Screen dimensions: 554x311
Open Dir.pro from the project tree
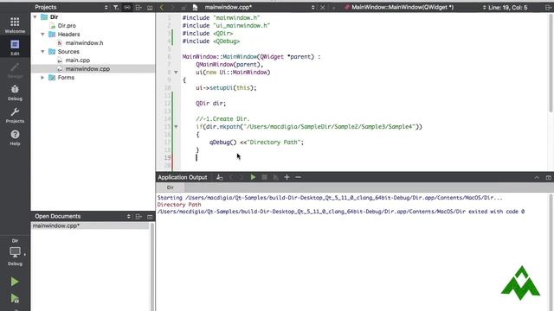pos(67,26)
